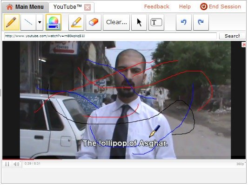Select the highlighter marker tool
Screen dimensions: 248x185
pos(76,22)
